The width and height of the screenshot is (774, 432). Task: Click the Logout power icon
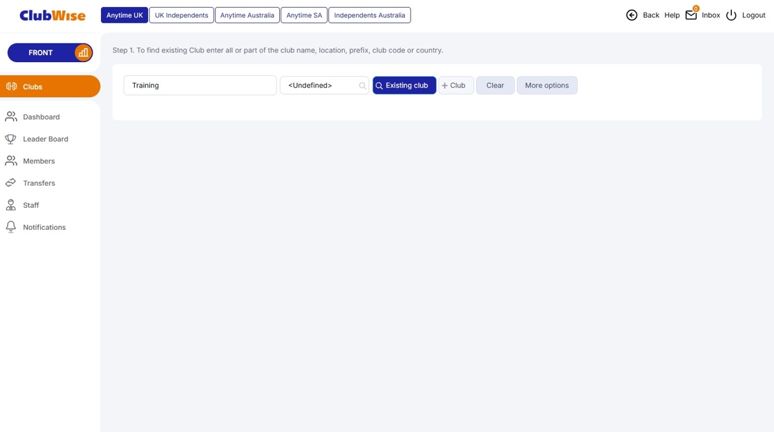coord(731,14)
